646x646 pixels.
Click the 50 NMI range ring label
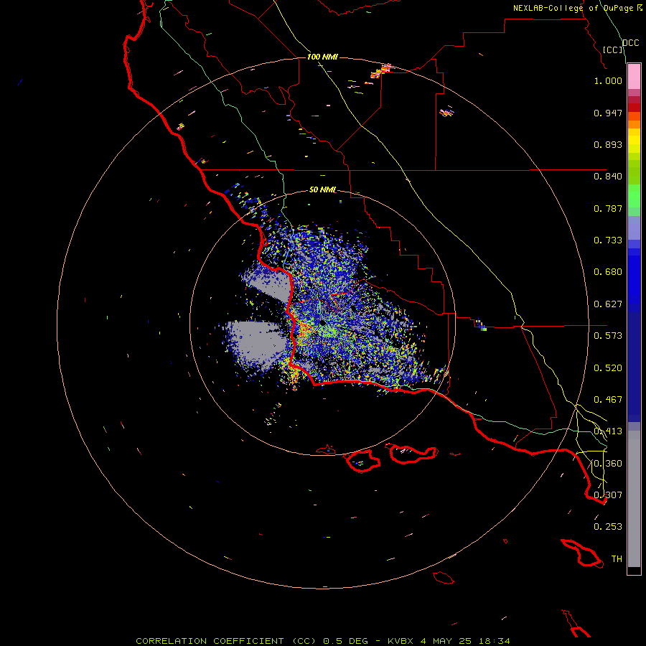click(x=322, y=190)
